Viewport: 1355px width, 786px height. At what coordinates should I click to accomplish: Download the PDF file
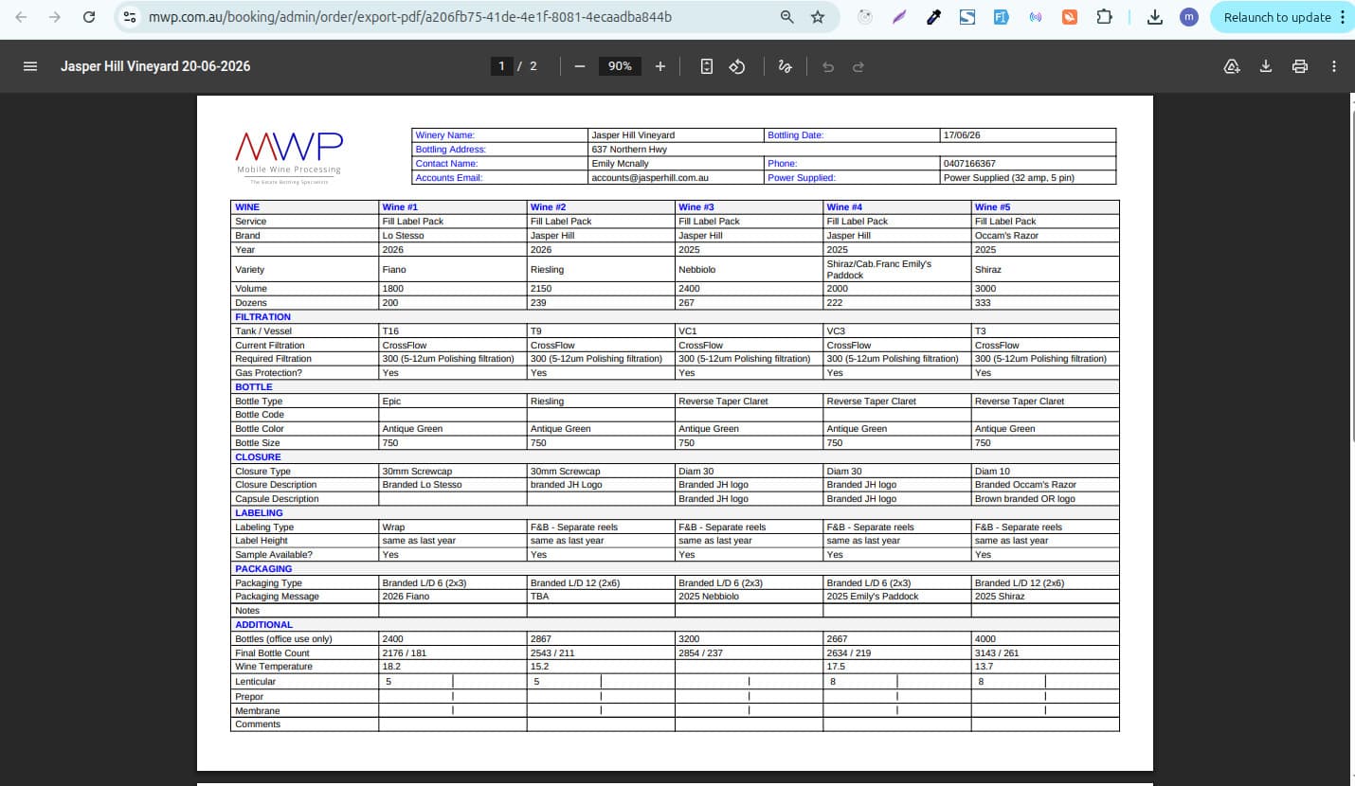1265,66
